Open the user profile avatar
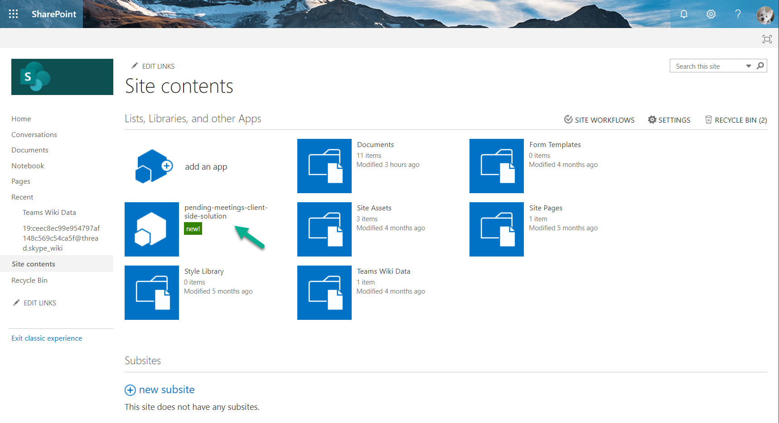 pyautogui.click(x=765, y=14)
